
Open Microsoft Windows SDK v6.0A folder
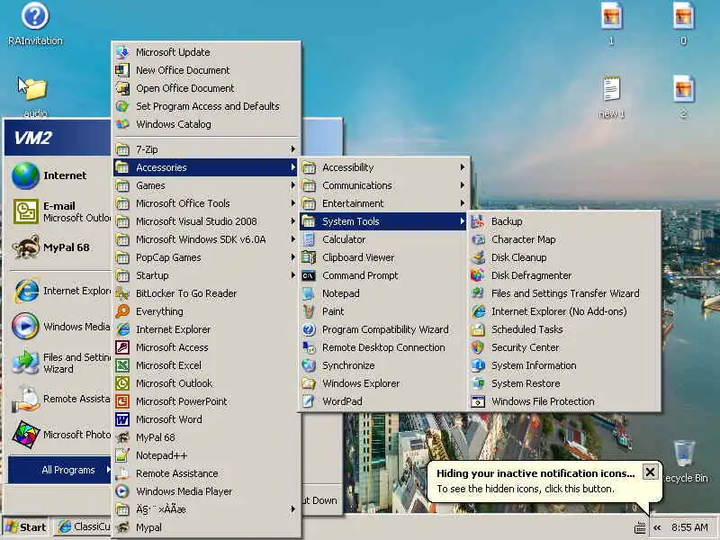206,239
